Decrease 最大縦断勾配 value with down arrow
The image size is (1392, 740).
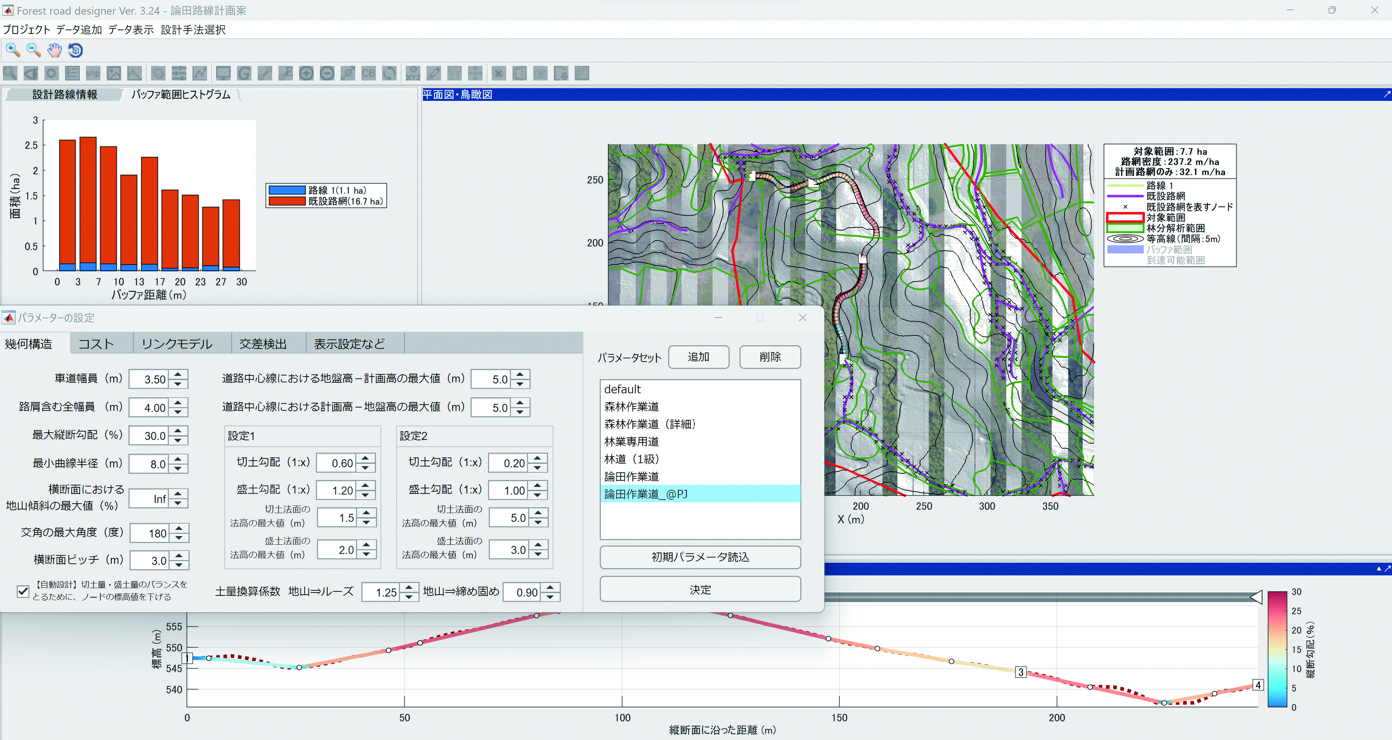(178, 441)
